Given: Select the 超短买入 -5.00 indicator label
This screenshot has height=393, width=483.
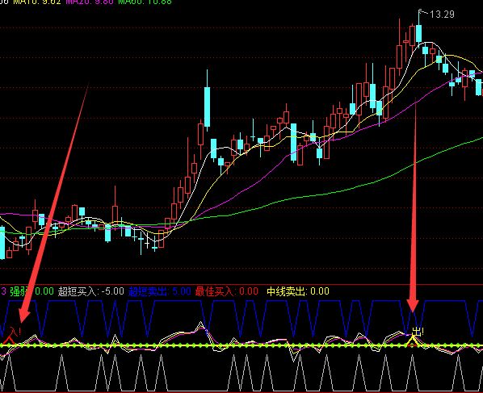Looking at the screenshot, I should click(91, 291).
